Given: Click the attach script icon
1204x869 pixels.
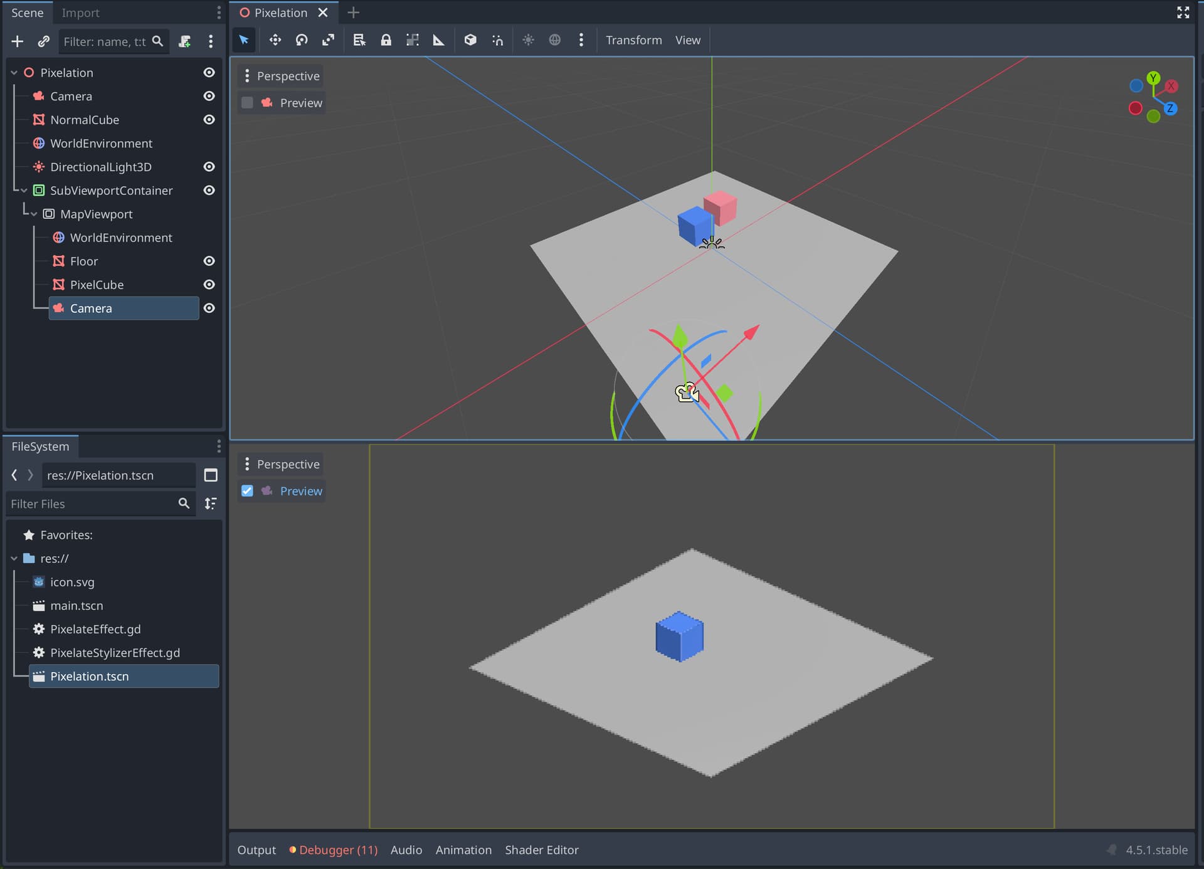Looking at the screenshot, I should tap(184, 41).
